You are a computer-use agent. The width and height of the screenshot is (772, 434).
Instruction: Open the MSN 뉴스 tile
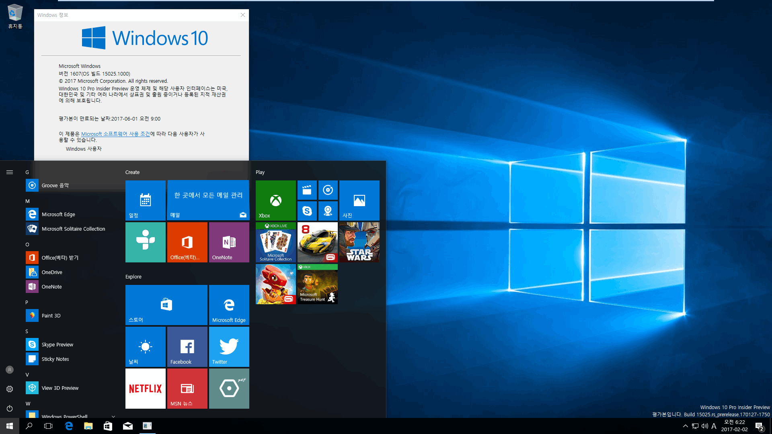[x=187, y=389]
